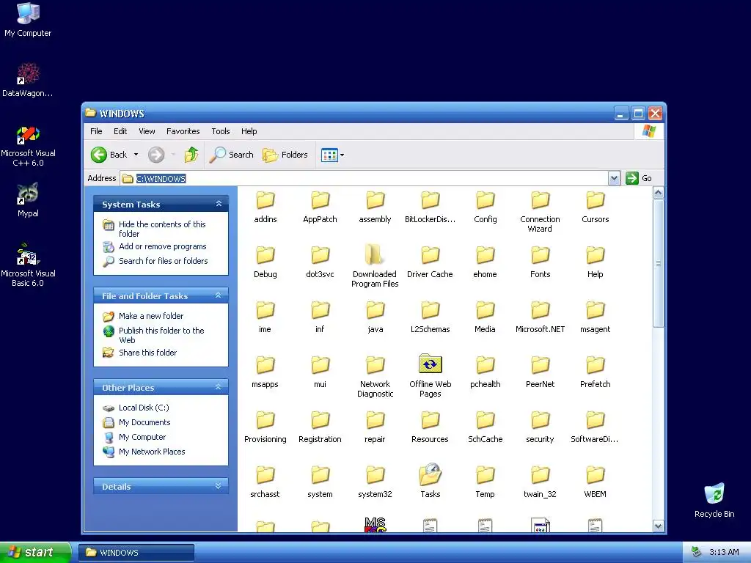Select the WBEM folder

596,482
